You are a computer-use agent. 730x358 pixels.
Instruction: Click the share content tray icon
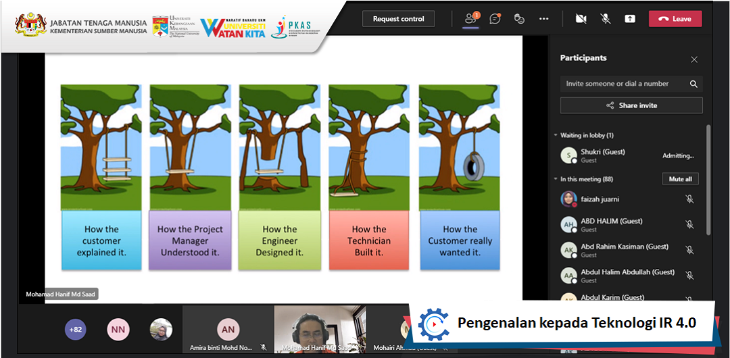point(629,19)
